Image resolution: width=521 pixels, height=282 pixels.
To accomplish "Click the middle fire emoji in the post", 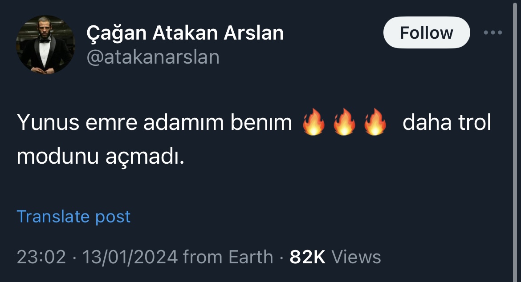I will click(x=344, y=122).
